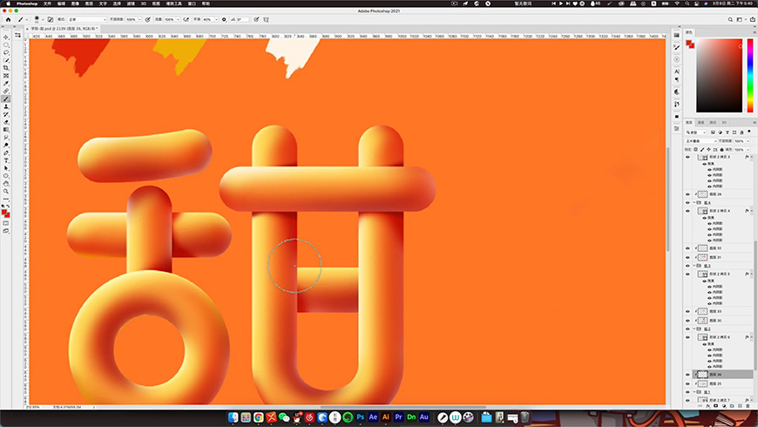Open the 图层 menu
The width and height of the screenshot is (758, 427).
[89, 3]
